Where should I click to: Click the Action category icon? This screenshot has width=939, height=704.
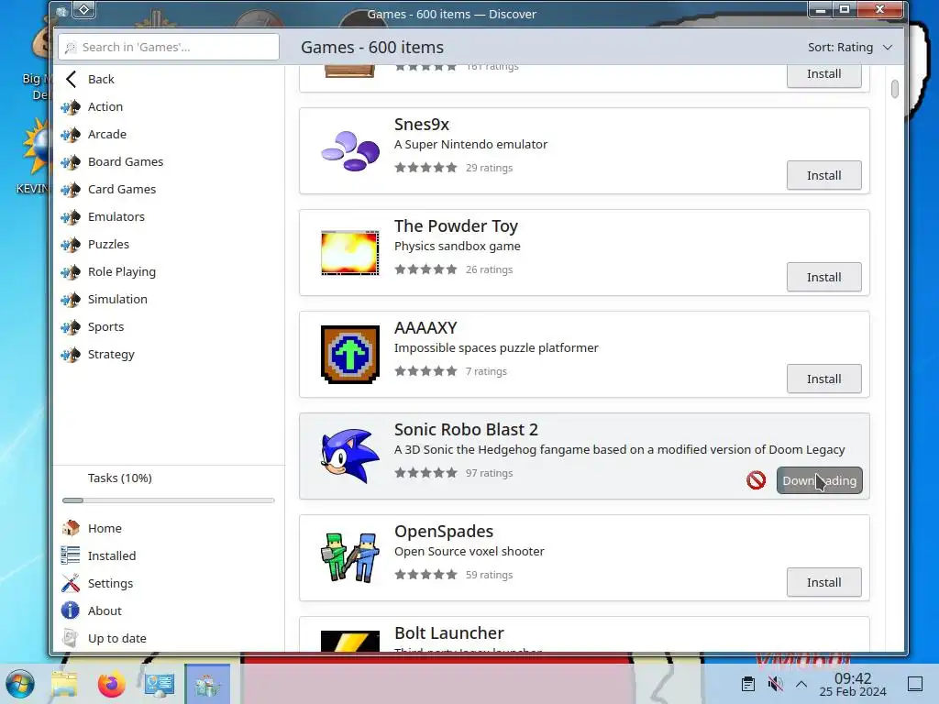[71, 107]
